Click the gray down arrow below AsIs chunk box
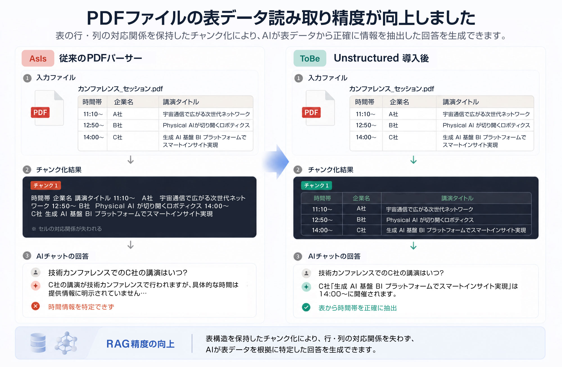Viewport: 562px width, 367px height. pyautogui.click(x=130, y=245)
